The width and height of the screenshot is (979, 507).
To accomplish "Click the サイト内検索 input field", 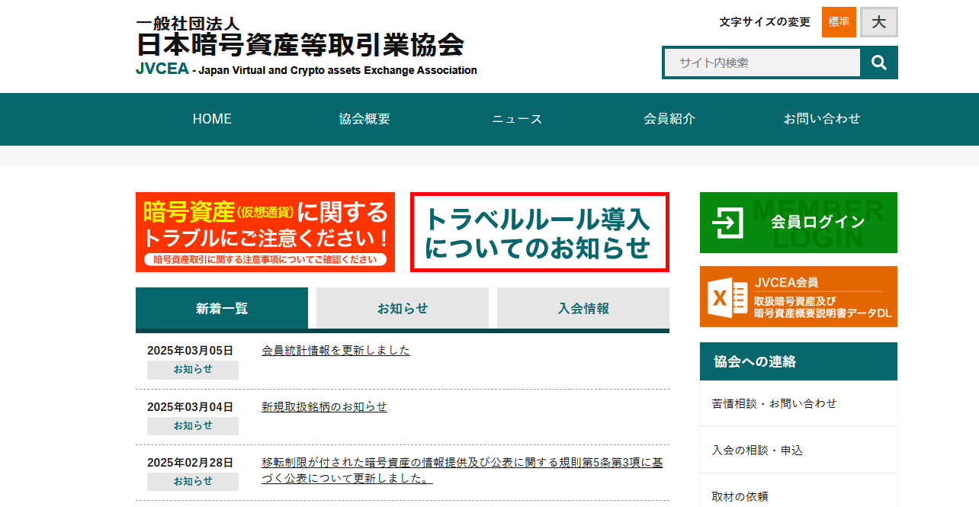I will [762, 63].
